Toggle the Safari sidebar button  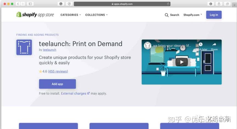pos(30,4)
